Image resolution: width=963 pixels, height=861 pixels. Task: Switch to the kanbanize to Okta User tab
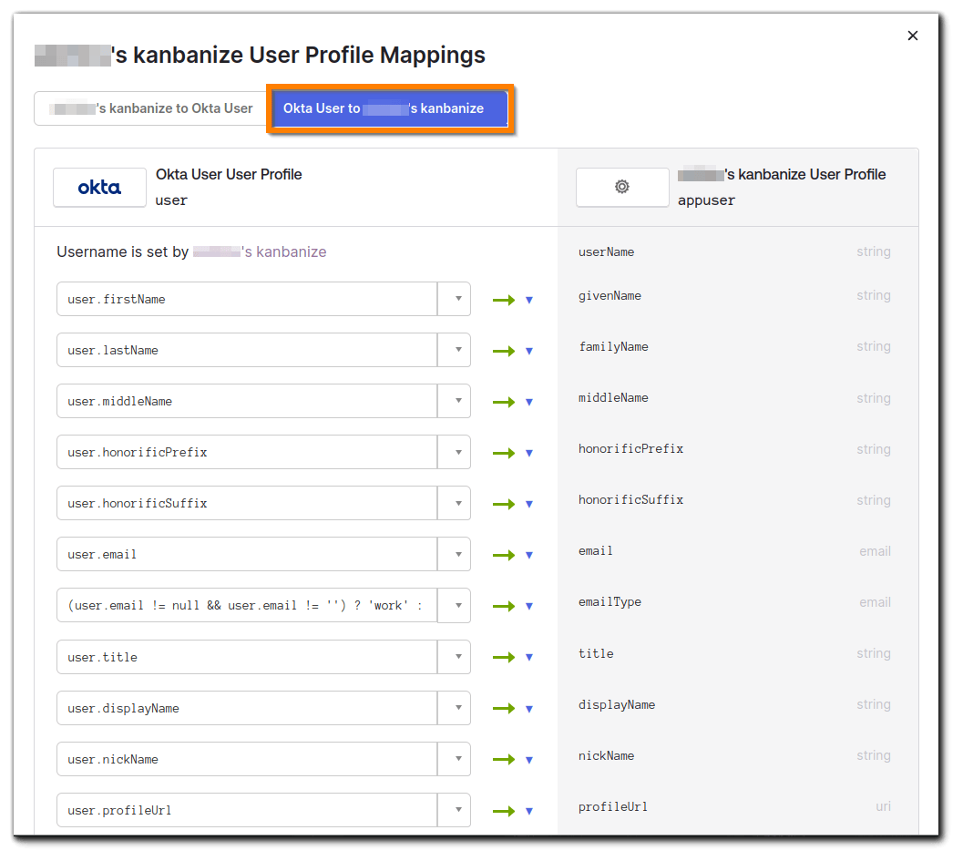point(150,108)
